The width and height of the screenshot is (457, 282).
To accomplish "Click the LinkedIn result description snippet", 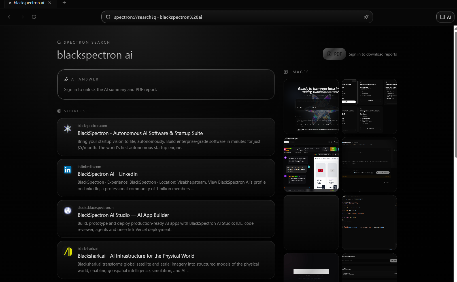I will pos(172,185).
